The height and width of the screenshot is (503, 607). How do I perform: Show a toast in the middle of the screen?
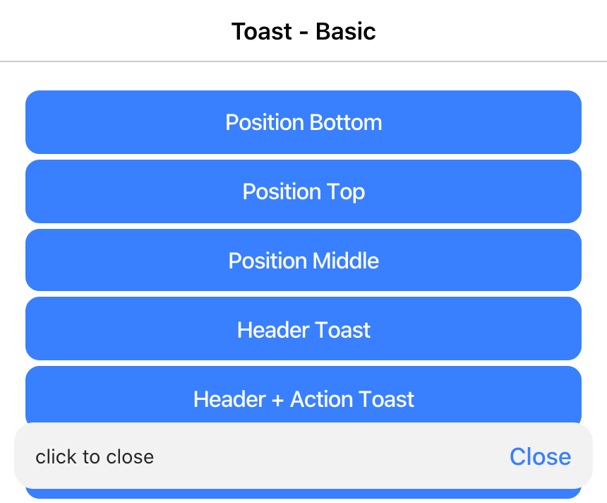pyautogui.click(x=303, y=260)
